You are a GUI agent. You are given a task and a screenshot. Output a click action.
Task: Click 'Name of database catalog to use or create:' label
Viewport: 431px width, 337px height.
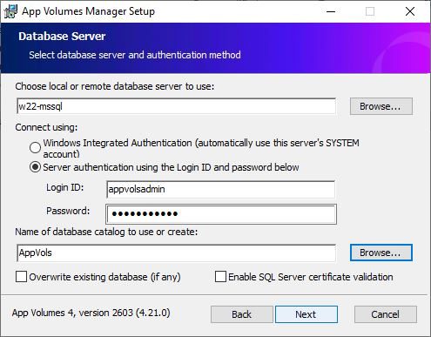(x=106, y=232)
